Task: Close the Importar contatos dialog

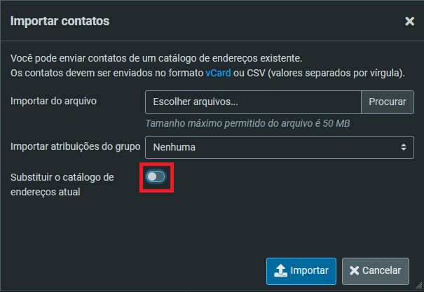Action: coord(410,22)
